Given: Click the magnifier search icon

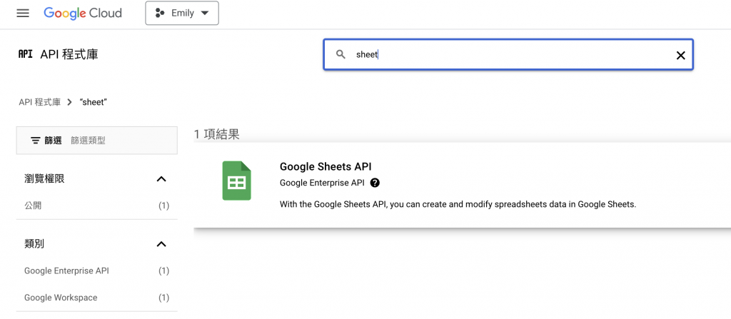Looking at the screenshot, I should pyautogui.click(x=341, y=54).
